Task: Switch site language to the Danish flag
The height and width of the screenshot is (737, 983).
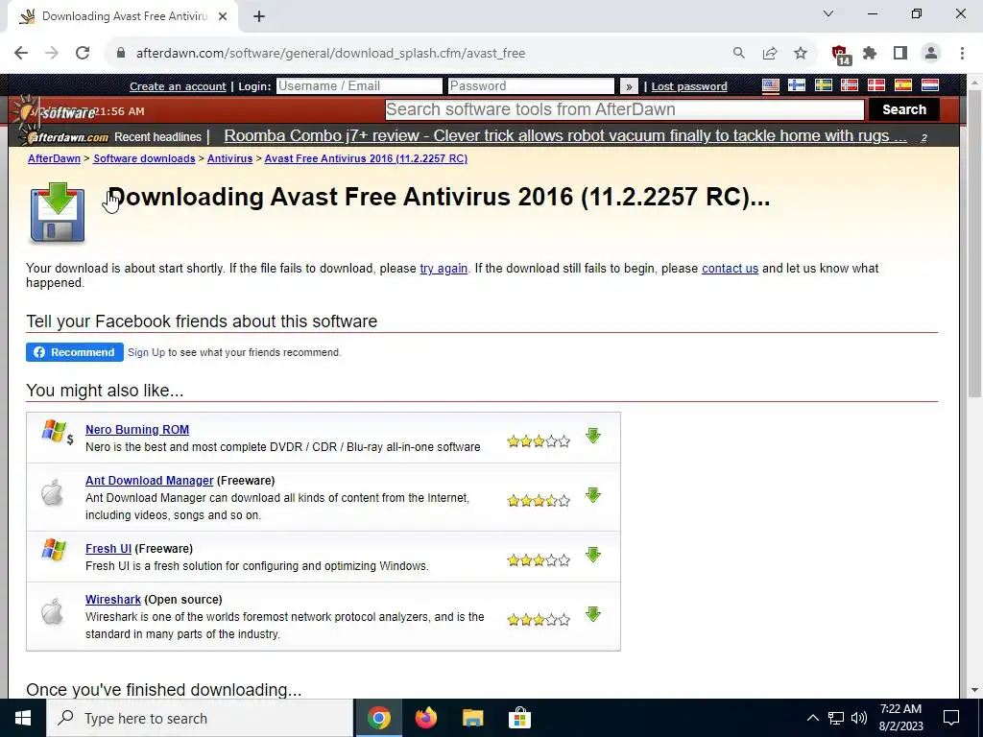Action: coord(875,85)
